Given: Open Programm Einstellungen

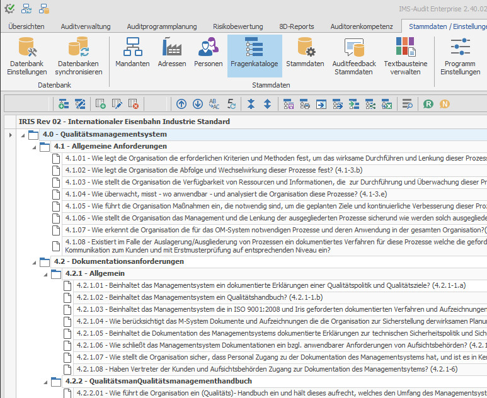Looking at the screenshot, I should [460, 56].
